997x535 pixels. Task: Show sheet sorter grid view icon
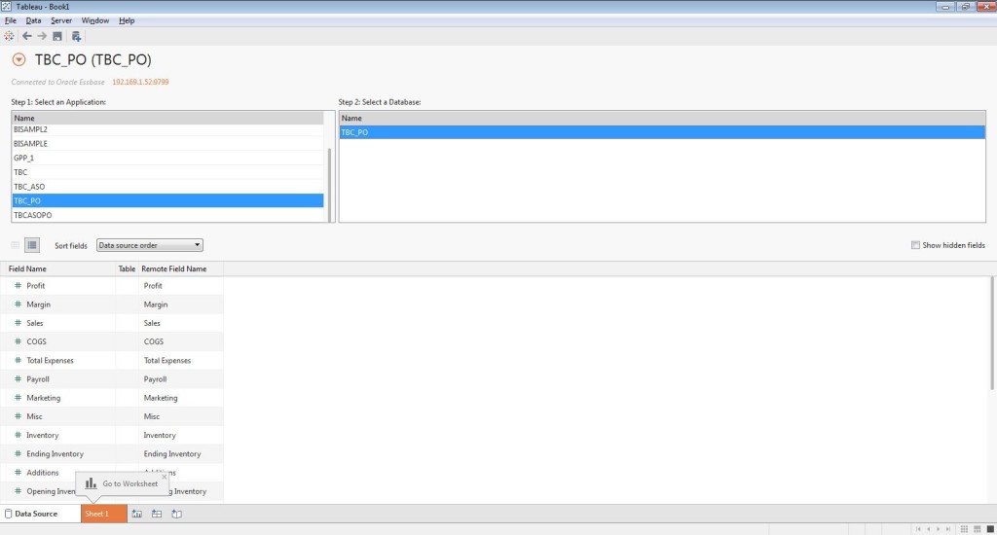click(x=964, y=528)
